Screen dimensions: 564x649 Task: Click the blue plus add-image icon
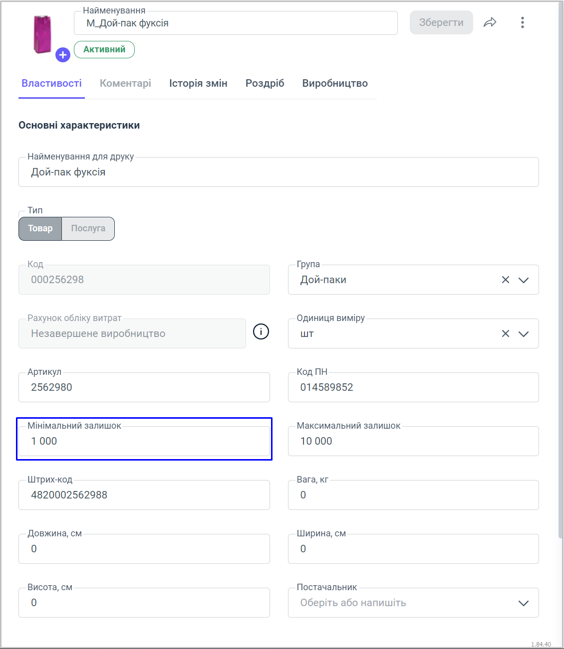tap(62, 55)
